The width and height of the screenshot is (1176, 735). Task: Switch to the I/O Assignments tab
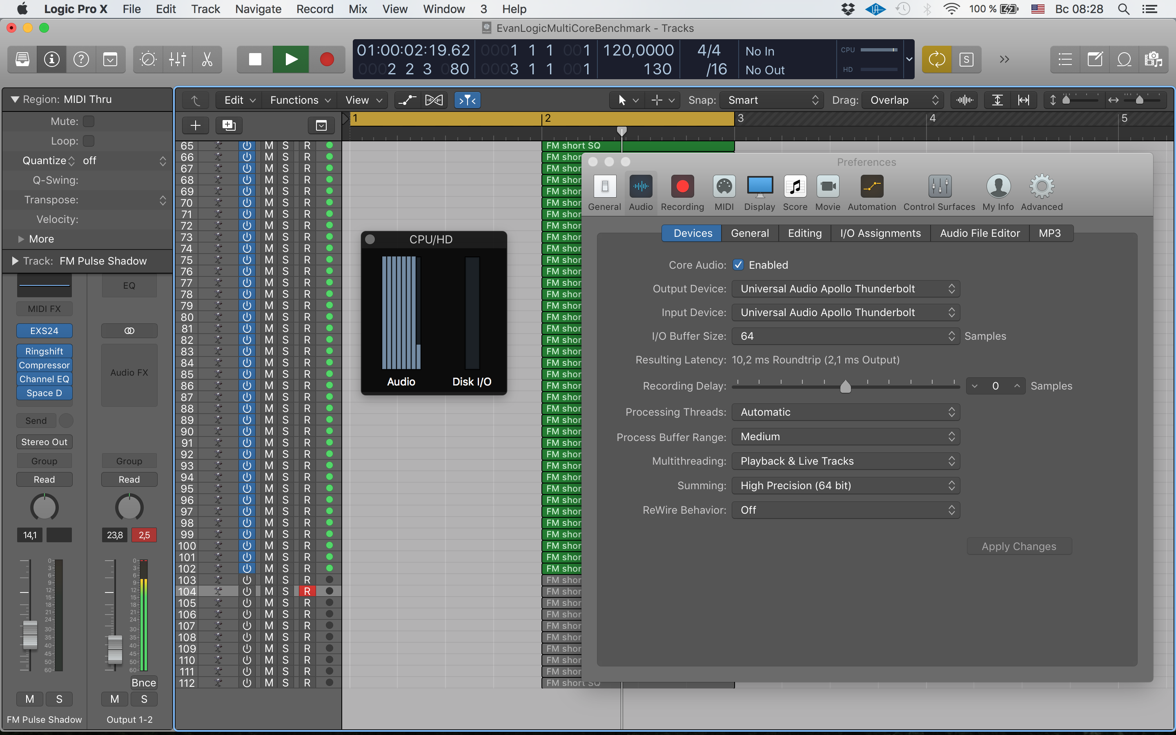click(880, 233)
